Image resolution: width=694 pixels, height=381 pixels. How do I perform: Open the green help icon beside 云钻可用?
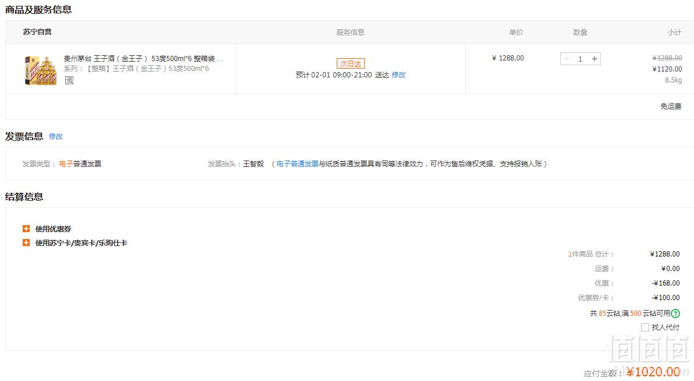pos(675,314)
